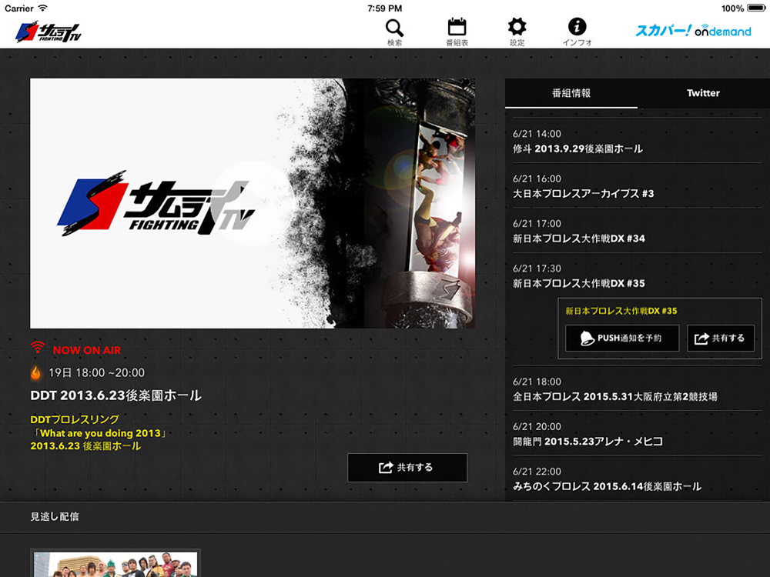The width and height of the screenshot is (770, 577).
Task: Click the 共有する button below the video description
Action: (x=407, y=468)
